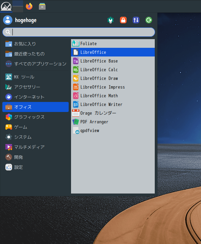The width and height of the screenshot is (201, 244).
Task: Select the MX ツール category
Action: click(24, 77)
